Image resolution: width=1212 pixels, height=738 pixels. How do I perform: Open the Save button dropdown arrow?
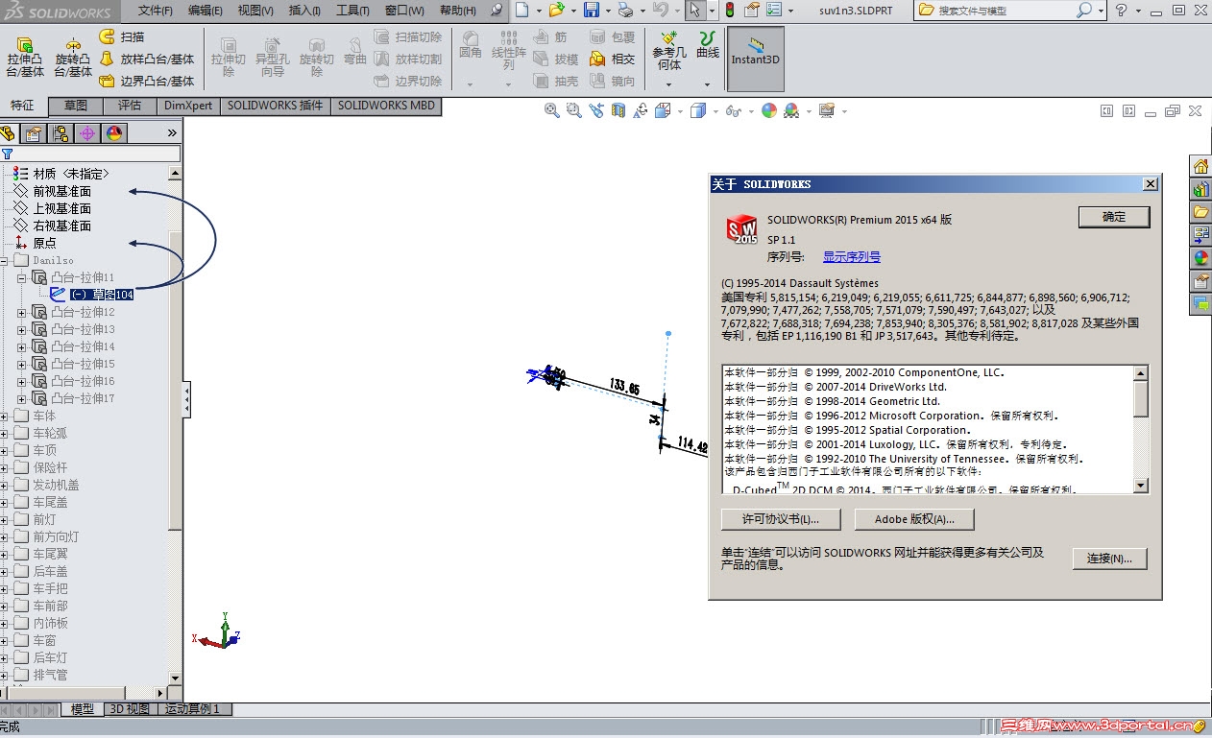[607, 11]
